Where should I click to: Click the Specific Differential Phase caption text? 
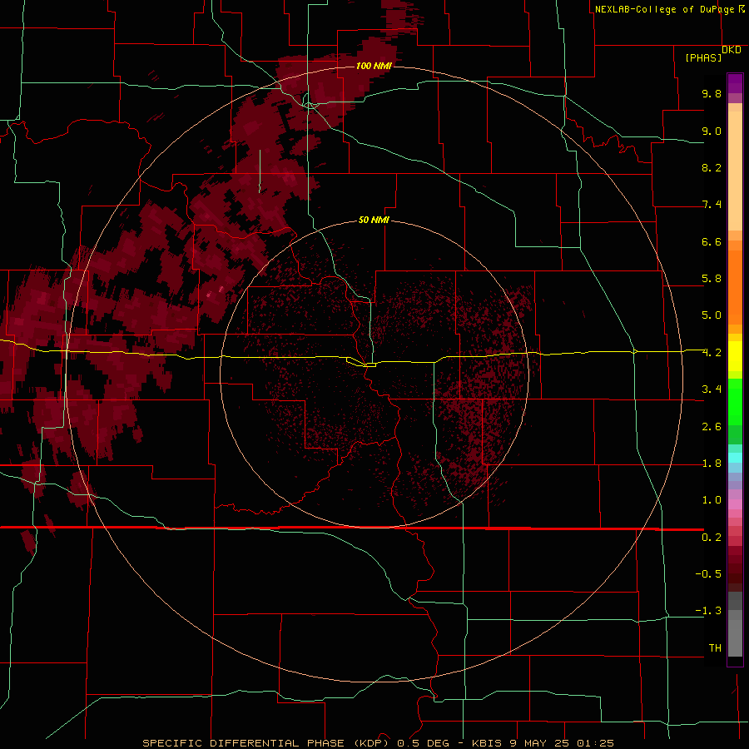[379, 743]
